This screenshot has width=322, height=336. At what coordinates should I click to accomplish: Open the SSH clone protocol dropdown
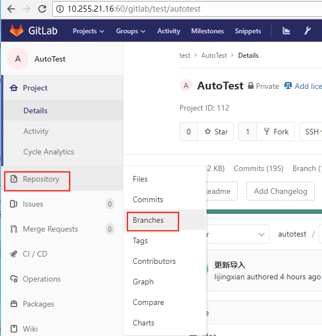tap(311, 132)
